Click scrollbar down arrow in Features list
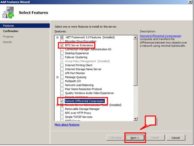This screenshot has width=194, height=146. point(135,119)
